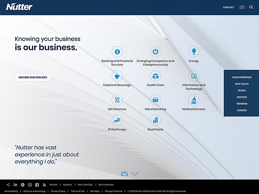Open the Contact page
Screen dimensions: 259x194
229,7
